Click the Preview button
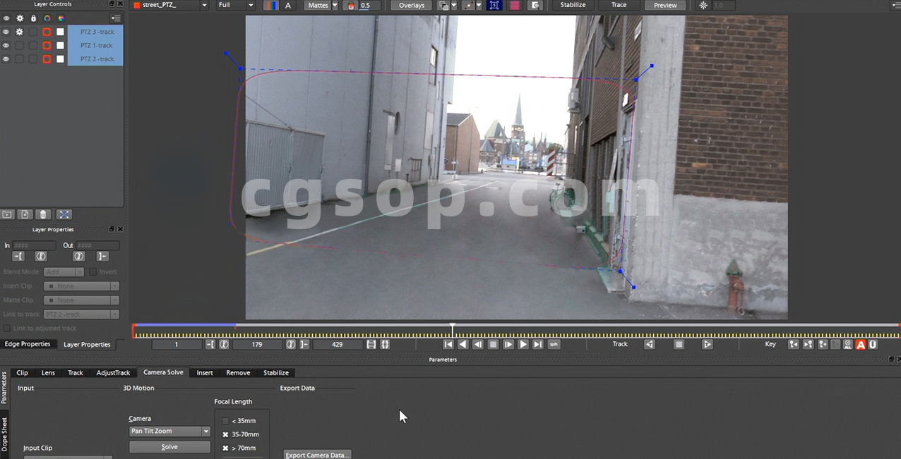This screenshot has height=459, width=901. (x=665, y=5)
